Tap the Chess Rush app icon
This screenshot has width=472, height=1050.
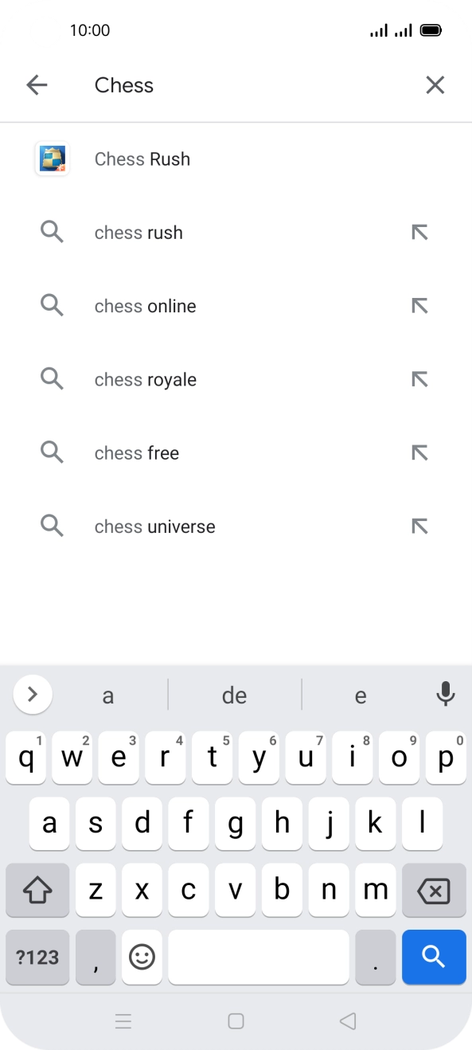click(x=52, y=159)
